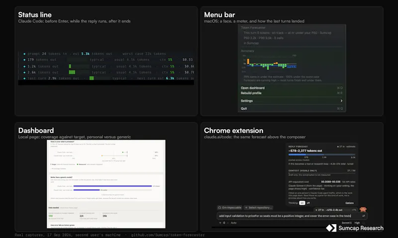Click '~578–2,377 tokens out' forecast heading
398x238 pixels.
coord(305,151)
